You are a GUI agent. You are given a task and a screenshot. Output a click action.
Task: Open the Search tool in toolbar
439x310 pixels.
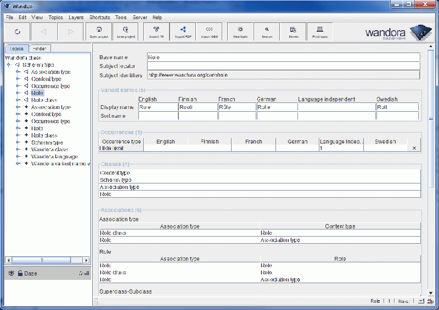(267, 32)
